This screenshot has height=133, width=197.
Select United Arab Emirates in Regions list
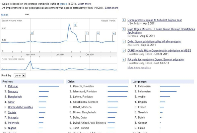click(x=20, y=107)
